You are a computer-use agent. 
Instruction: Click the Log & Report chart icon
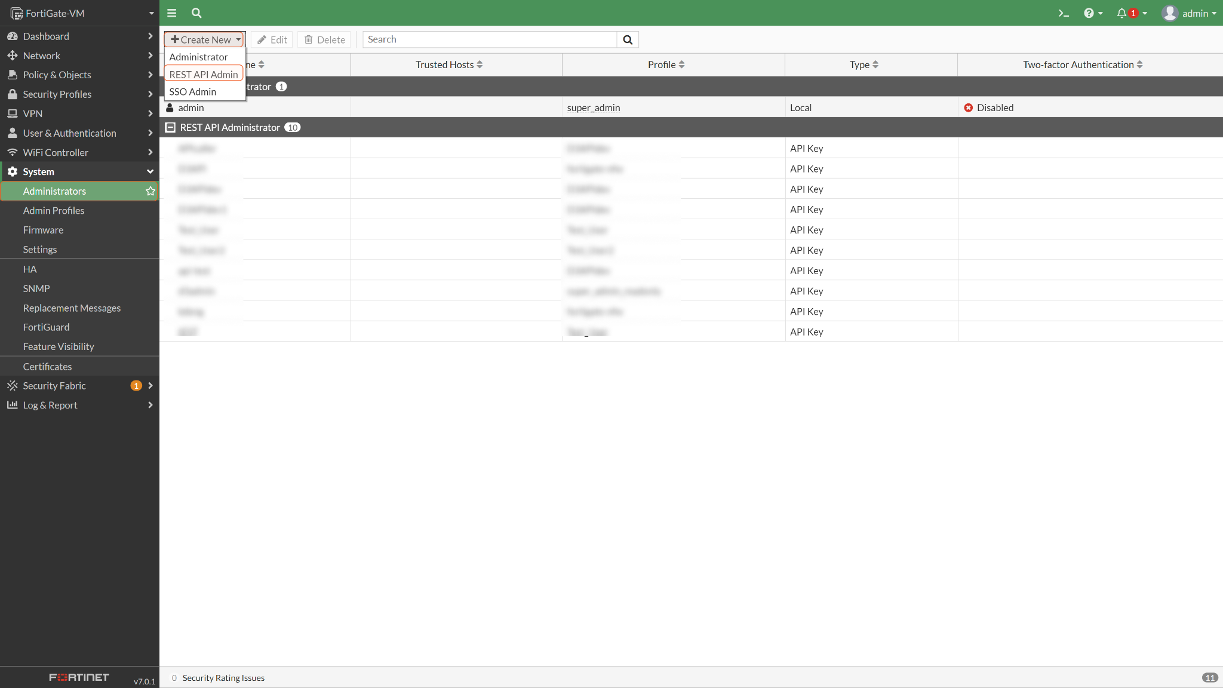click(12, 405)
